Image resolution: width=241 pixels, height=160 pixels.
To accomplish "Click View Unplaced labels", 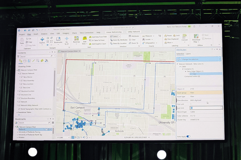I will (172, 39).
